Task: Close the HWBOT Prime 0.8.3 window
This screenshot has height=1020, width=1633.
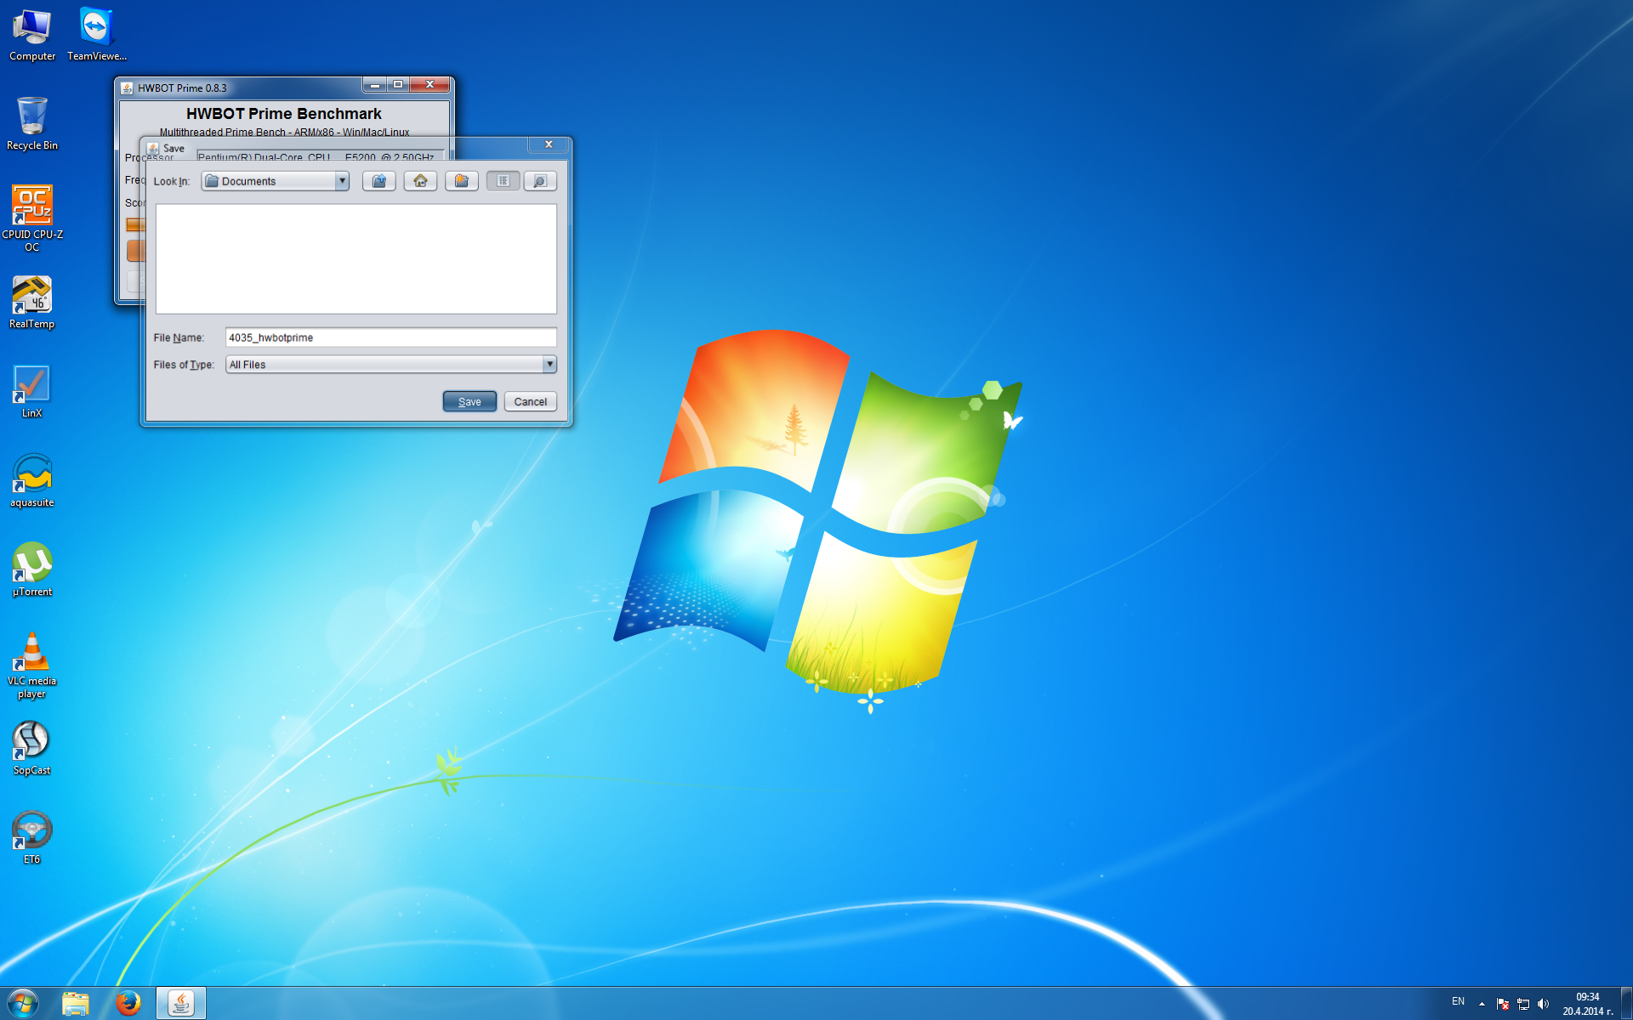Action: click(x=430, y=84)
